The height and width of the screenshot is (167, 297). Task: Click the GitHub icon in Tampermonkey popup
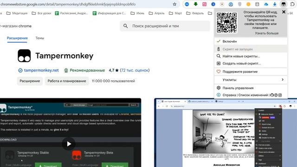coord(272,95)
